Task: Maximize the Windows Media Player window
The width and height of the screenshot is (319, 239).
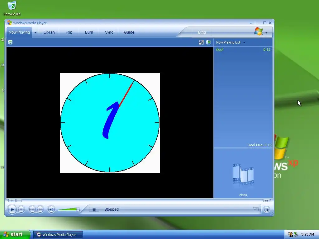Action: (x=264, y=23)
